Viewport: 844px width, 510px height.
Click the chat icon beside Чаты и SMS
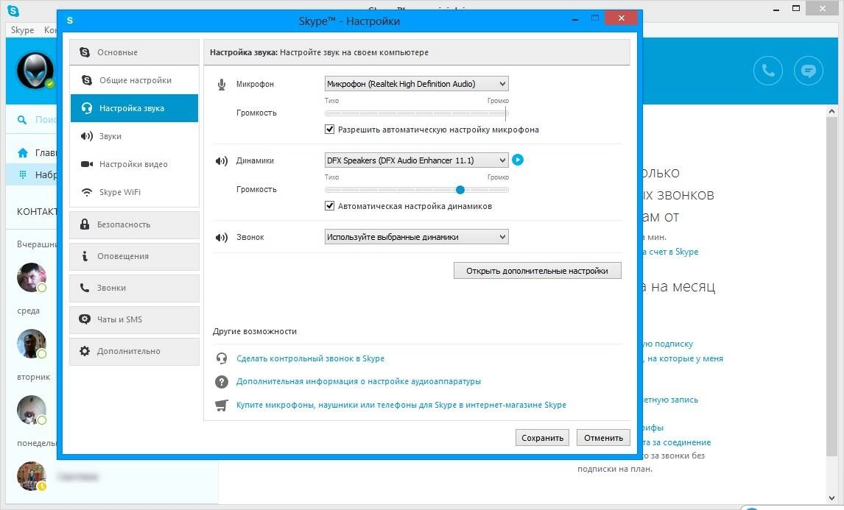click(85, 319)
